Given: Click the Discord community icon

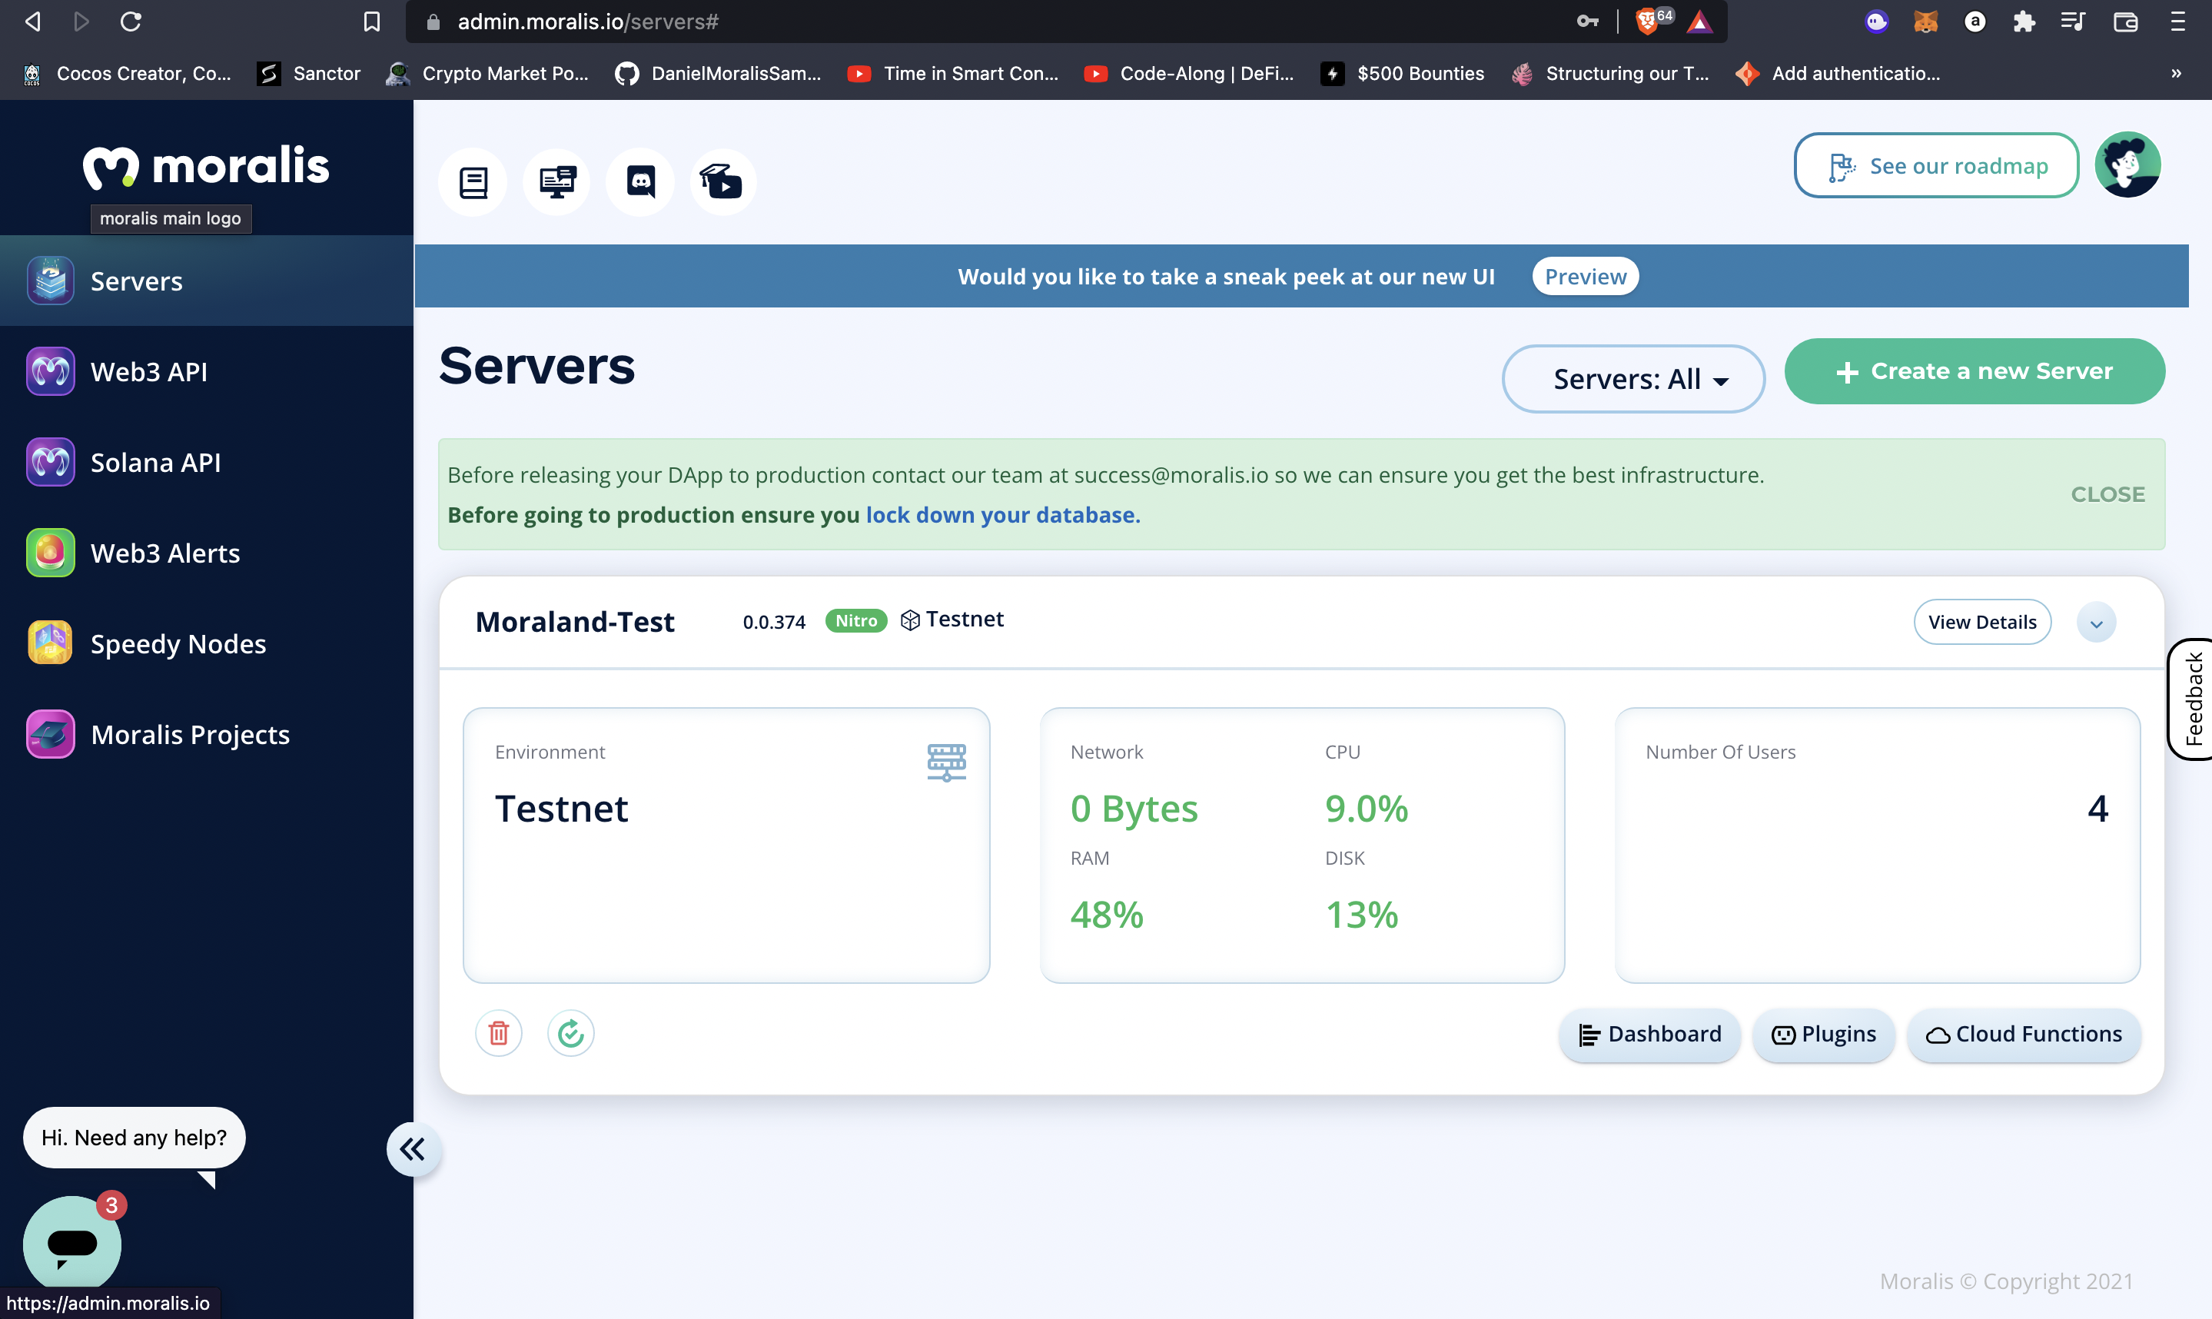Looking at the screenshot, I should [640, 182].
